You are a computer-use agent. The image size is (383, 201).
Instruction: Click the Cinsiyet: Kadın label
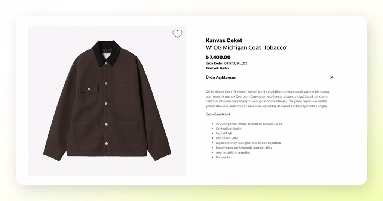(x=217, y=68)
